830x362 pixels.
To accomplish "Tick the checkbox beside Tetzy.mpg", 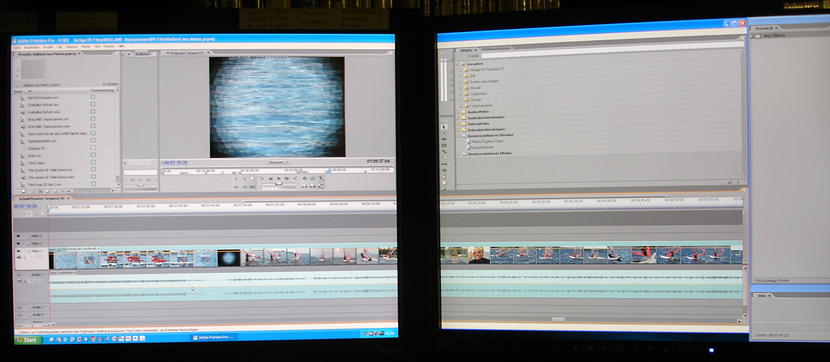I will point(93,162).
